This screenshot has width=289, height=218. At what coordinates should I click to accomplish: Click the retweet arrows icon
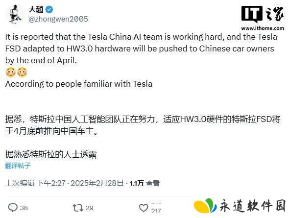point(78,208)
